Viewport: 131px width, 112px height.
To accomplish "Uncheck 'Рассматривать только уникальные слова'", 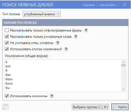I will (7, 37).
